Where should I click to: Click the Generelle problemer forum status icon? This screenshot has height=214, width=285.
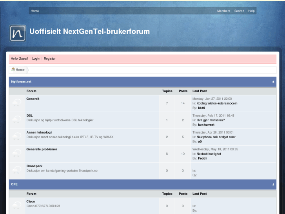coord(17,154)
